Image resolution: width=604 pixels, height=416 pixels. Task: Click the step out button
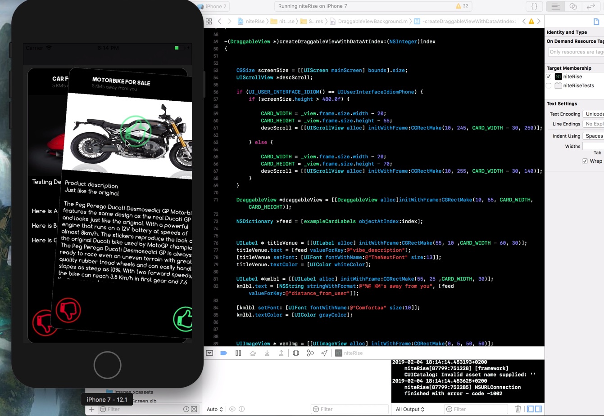tap(282, 353)
